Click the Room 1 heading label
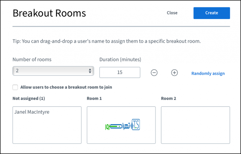This screenshot has height=154, width=241. [x=94, y=98]
